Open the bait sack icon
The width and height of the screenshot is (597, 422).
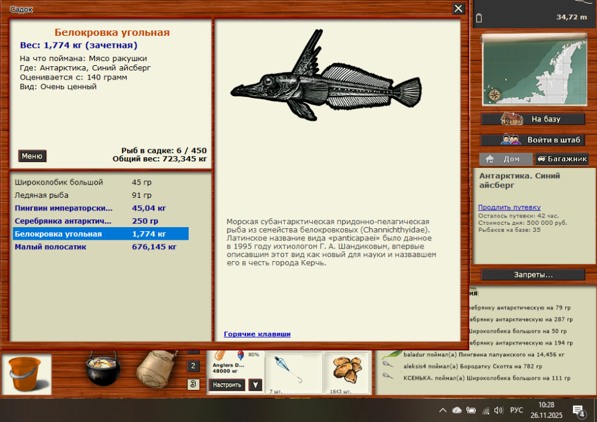[x=155, y=371]
